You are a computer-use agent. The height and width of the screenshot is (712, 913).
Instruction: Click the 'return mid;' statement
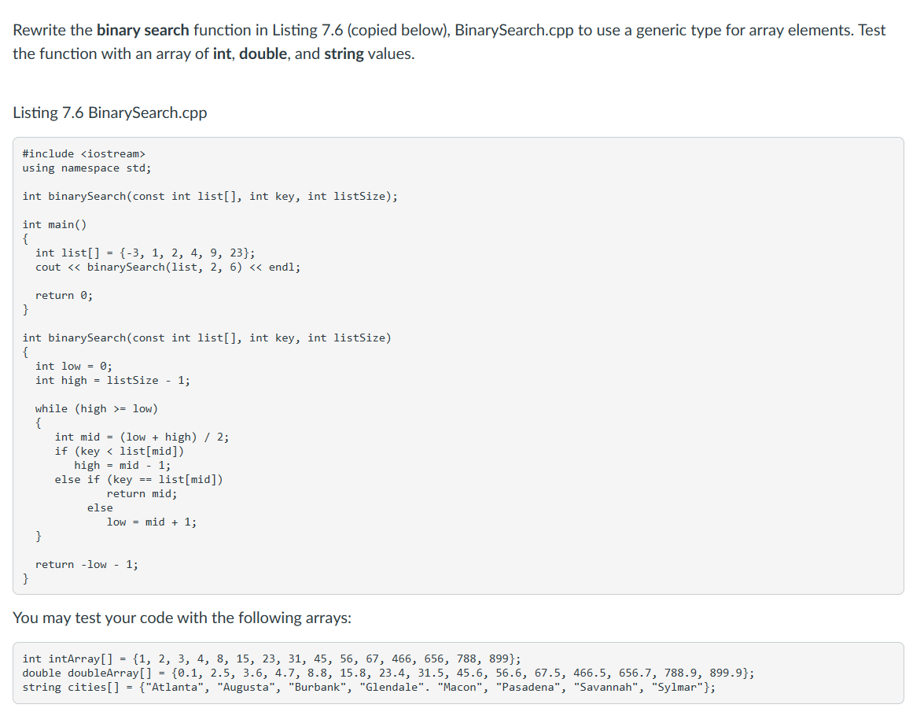click(x=142, y=493)
